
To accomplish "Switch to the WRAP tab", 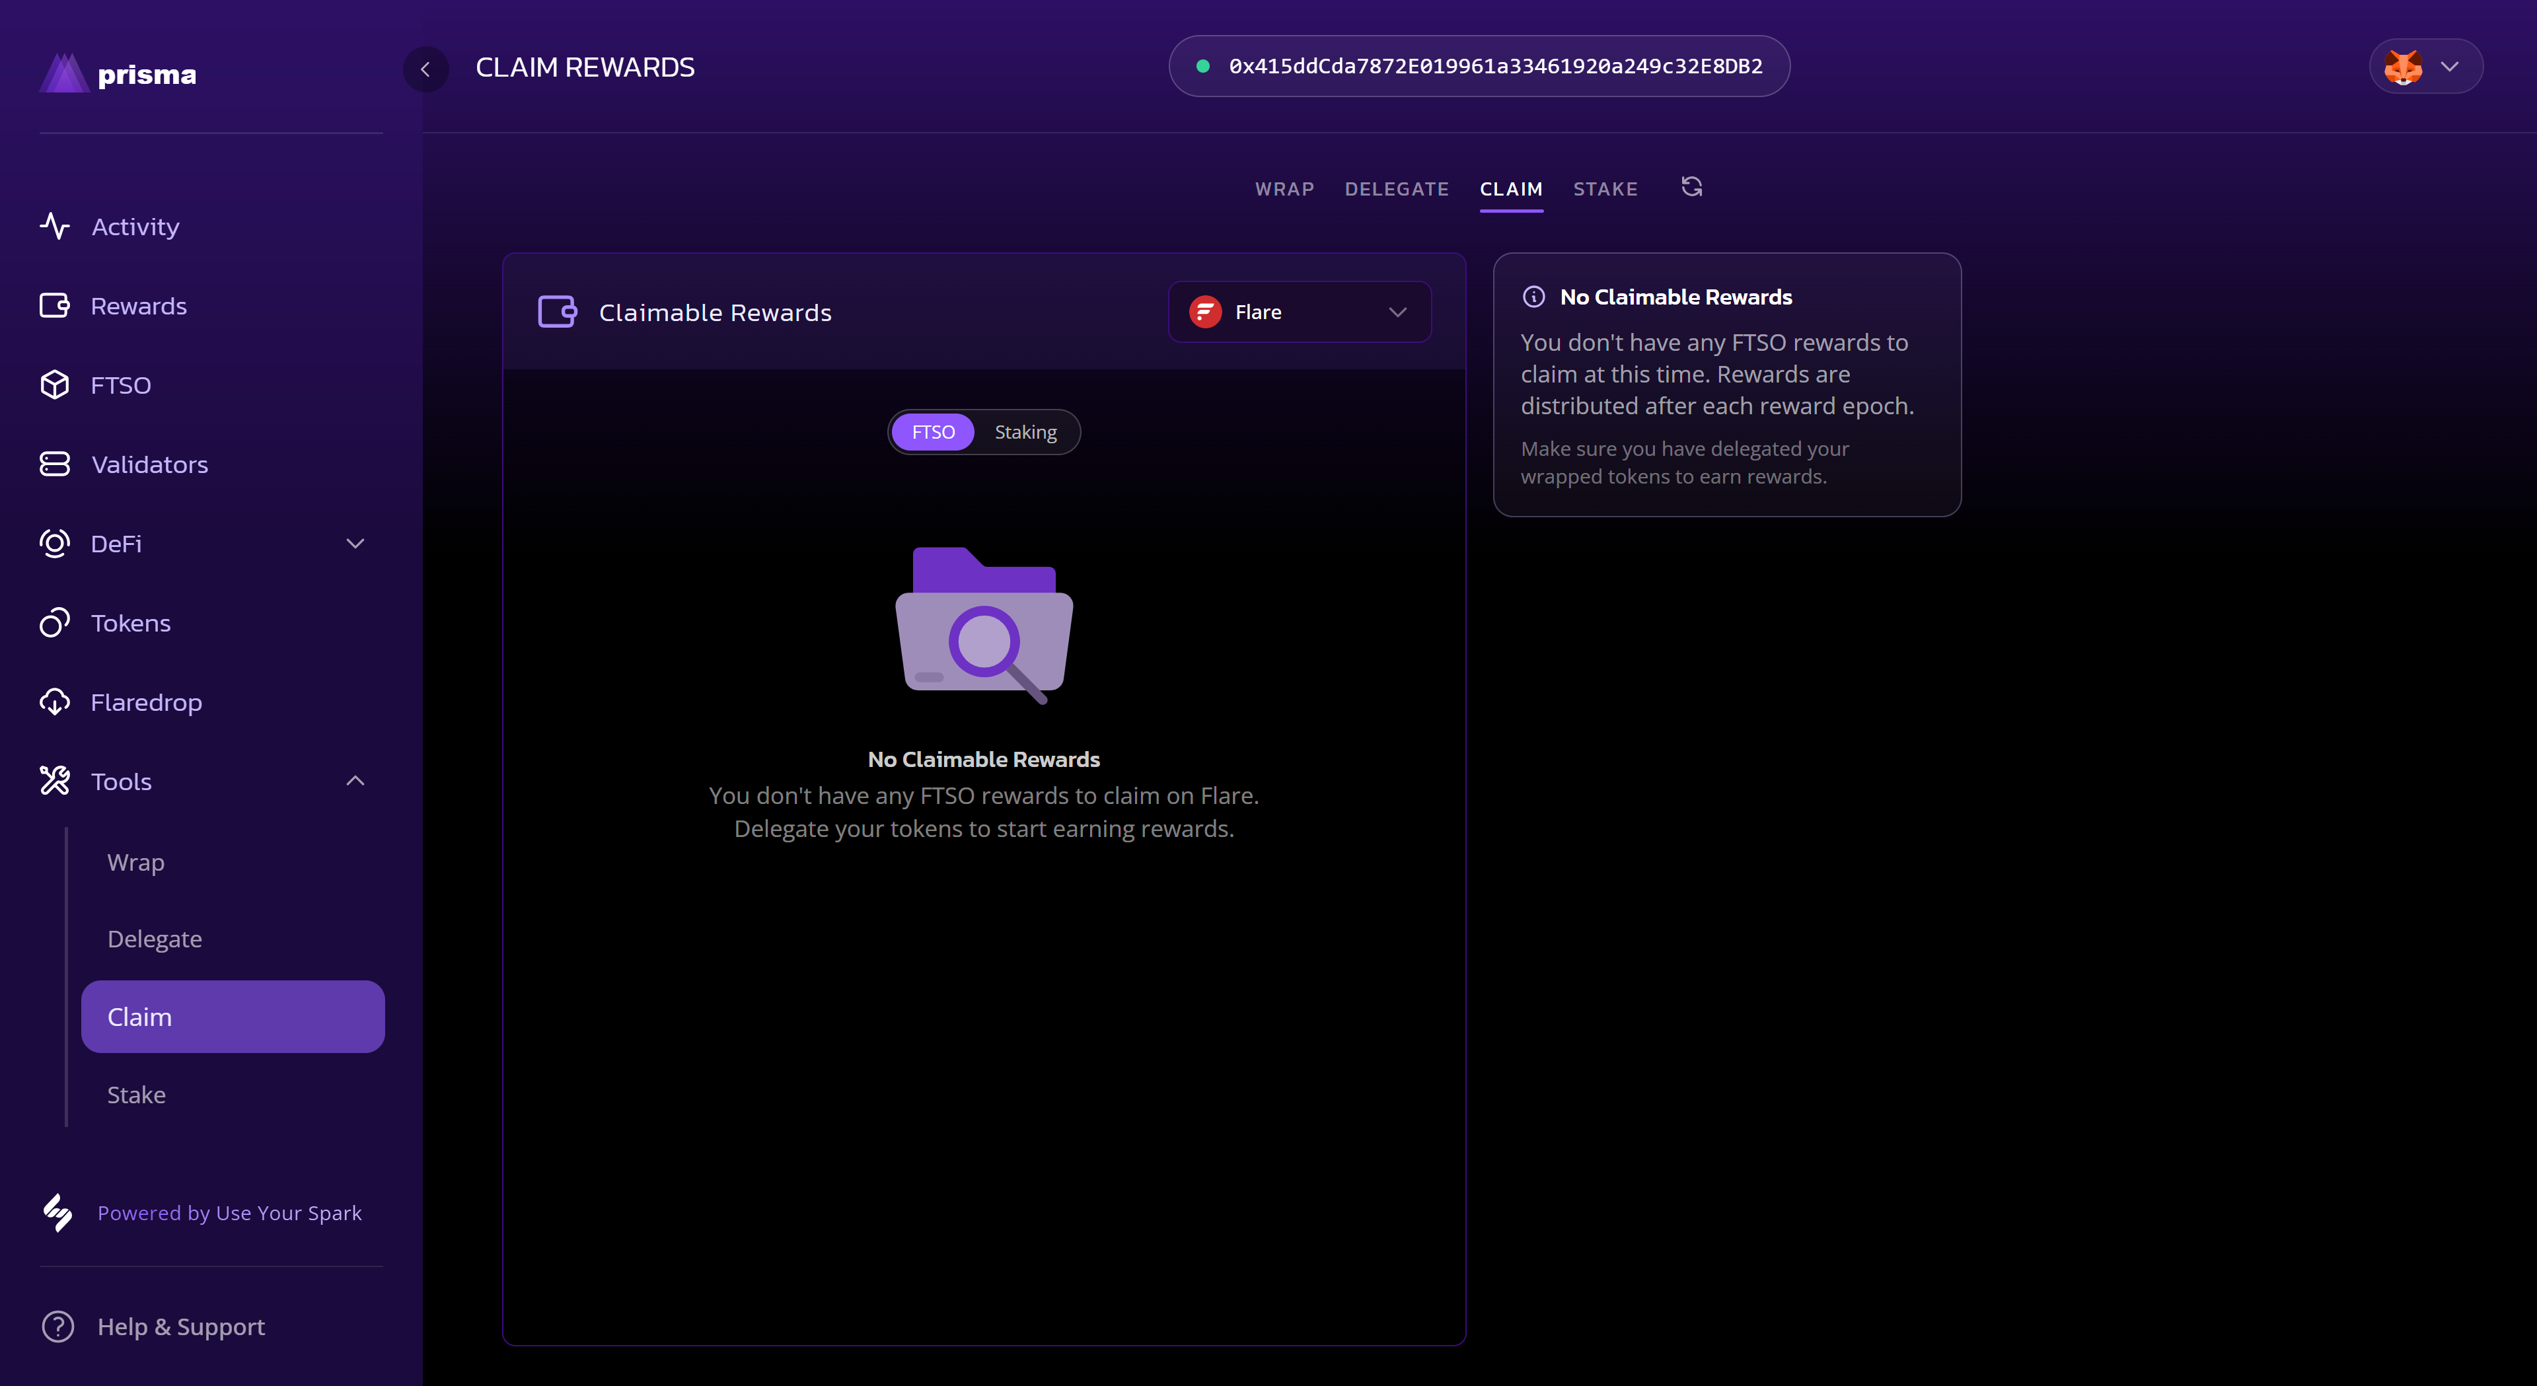I will tap(1284, 189).
